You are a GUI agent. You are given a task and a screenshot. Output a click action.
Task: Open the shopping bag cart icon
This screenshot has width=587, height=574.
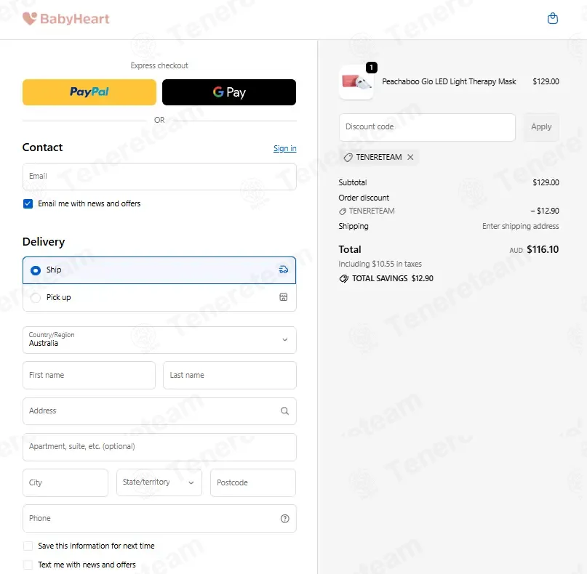(x=553, y=18)
